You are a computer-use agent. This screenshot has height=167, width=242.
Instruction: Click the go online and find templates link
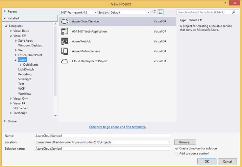[x=117, y=127]
